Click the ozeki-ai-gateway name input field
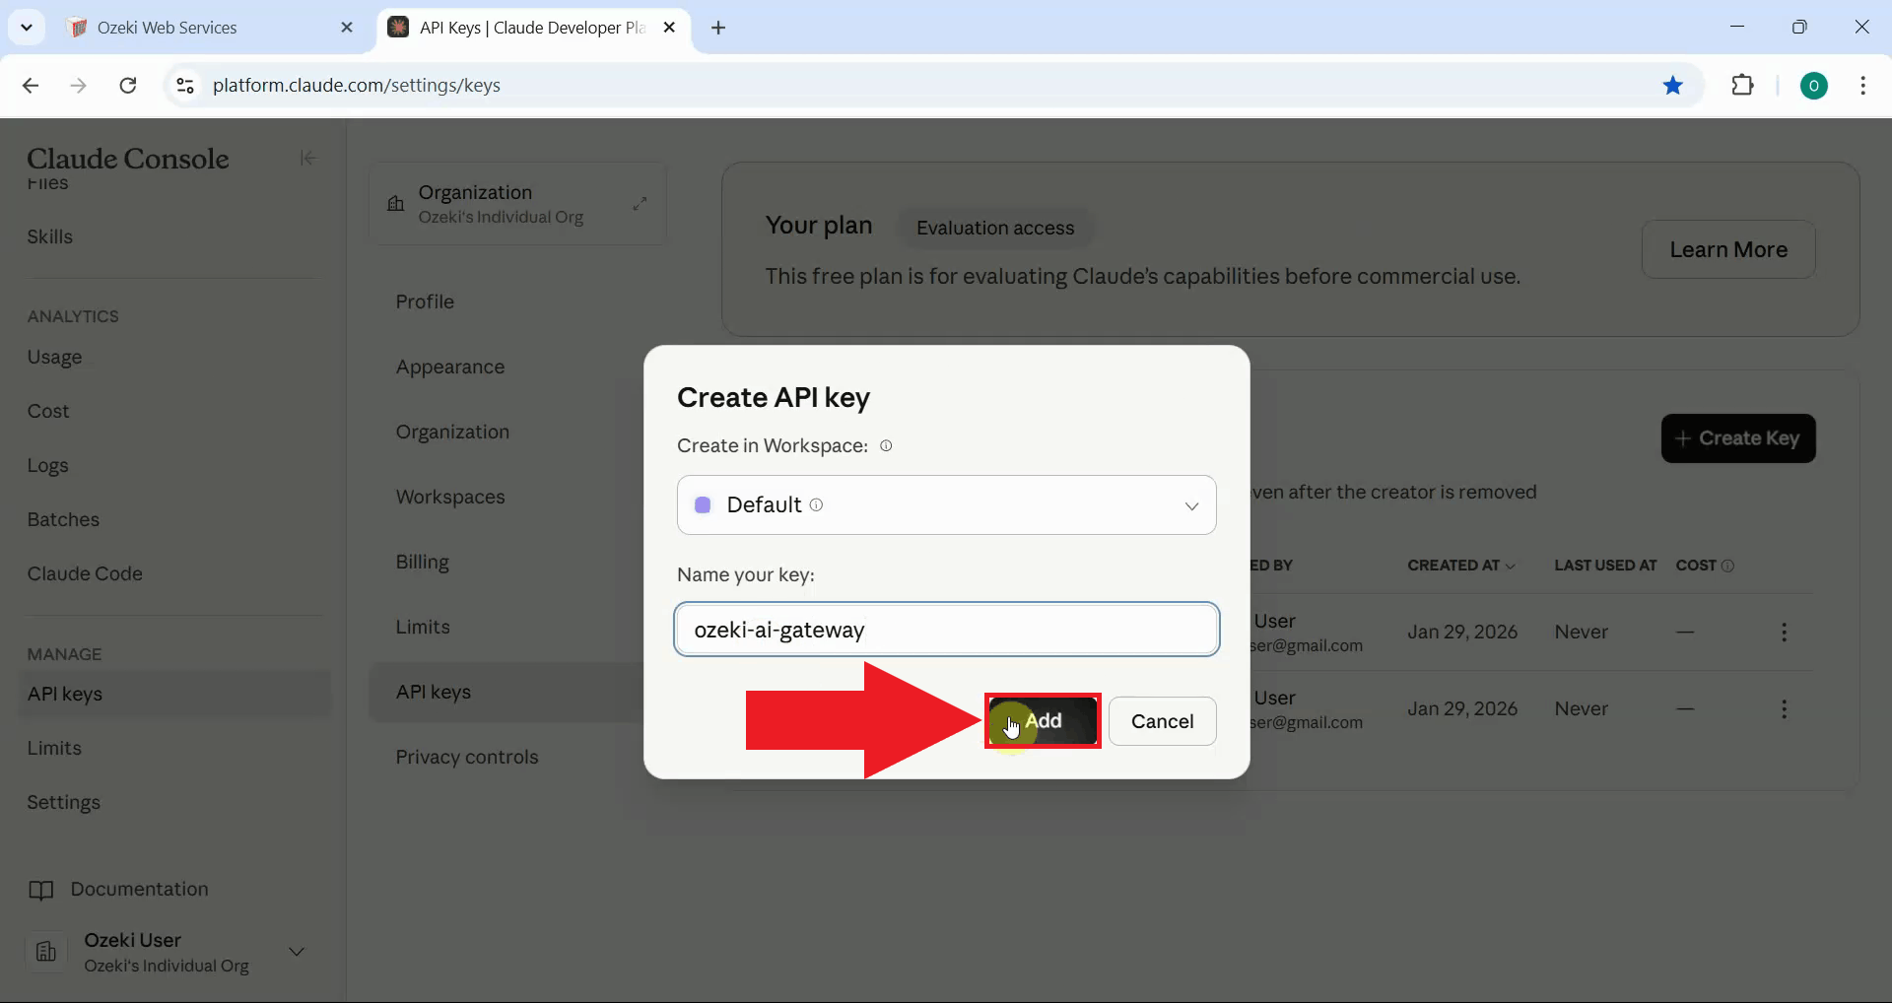Image resolution: width=1892 pixels, height=1003 pixels. (946, 630)
